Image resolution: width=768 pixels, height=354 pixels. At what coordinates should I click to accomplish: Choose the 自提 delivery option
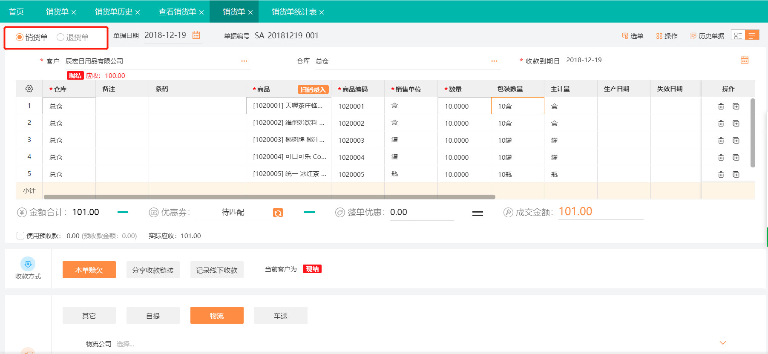153,315
